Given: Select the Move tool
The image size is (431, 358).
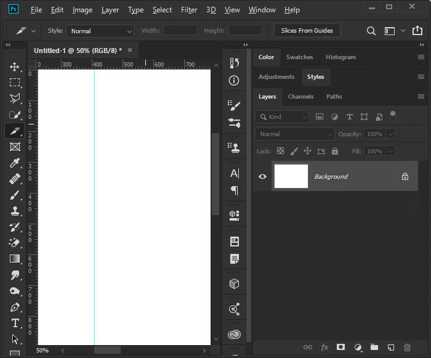Looking at the screenshot, I should [x=15, y=67].
